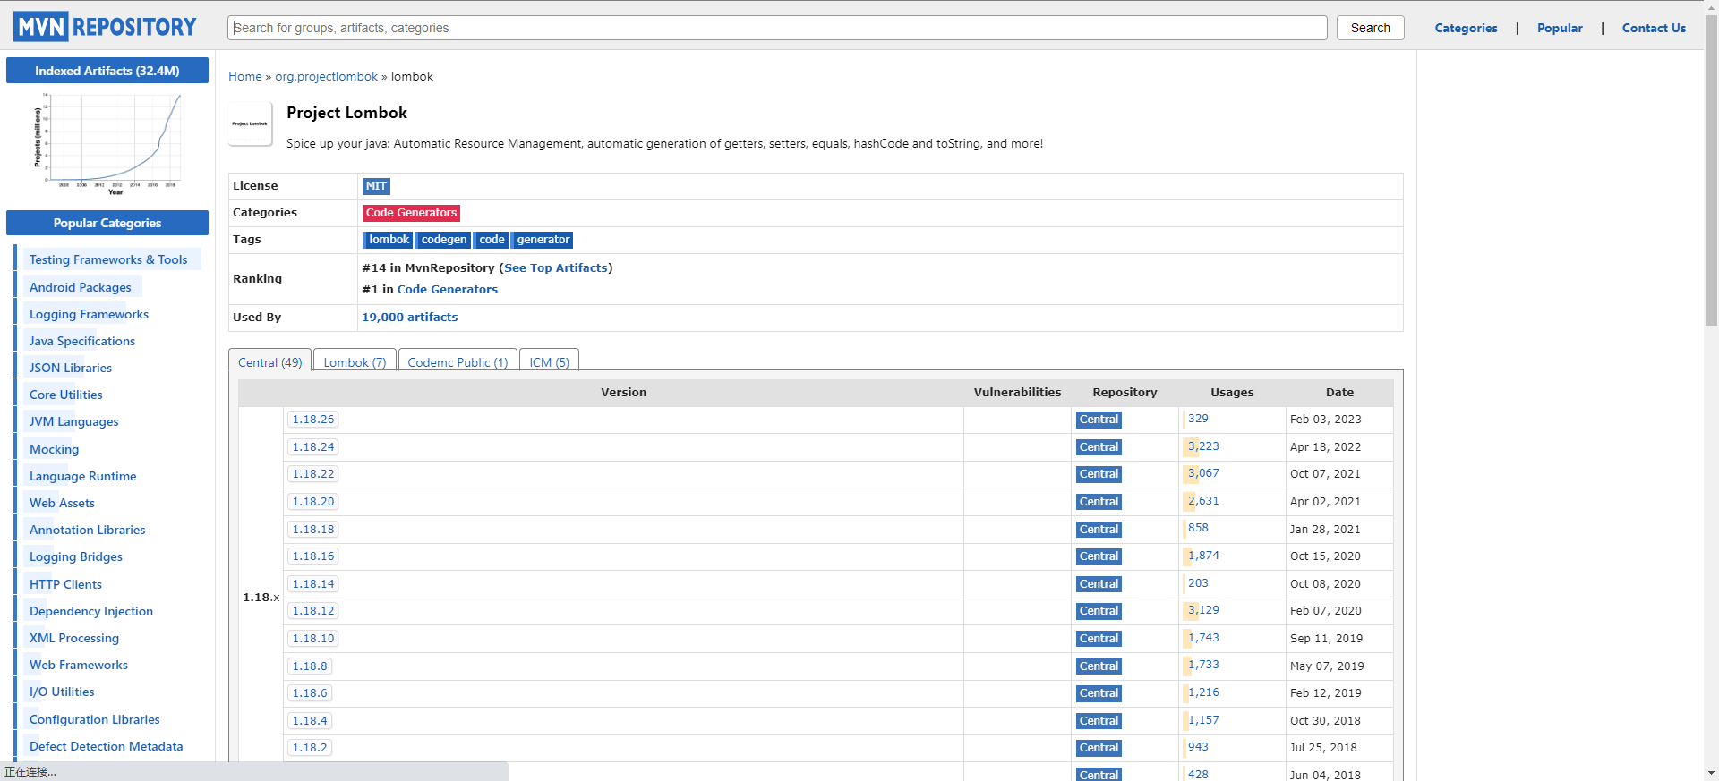Open Web Assets category
Viewport: 1719px width, 781px height.
pyautogui.click(x=62, y=503)
